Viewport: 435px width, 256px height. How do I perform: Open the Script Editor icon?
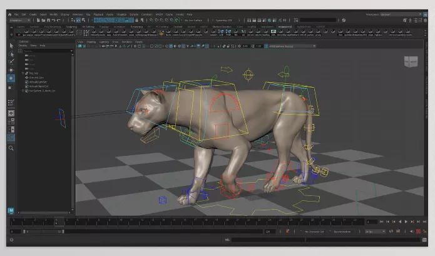pos(424,240)
